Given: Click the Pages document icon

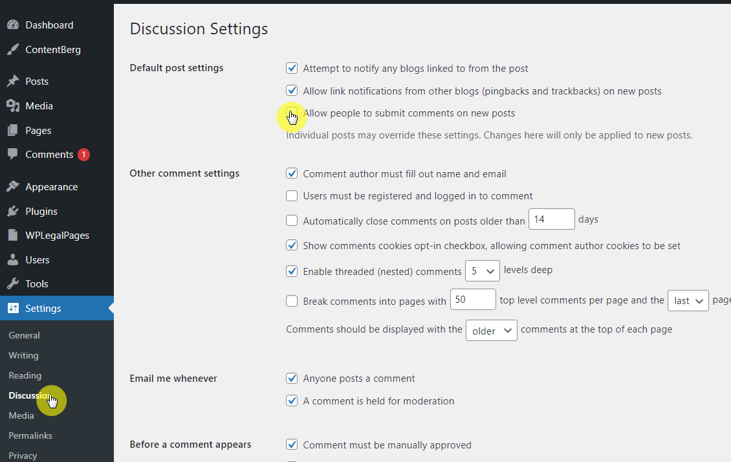Looking at the screenshot, I should click(x=14, y=129).
